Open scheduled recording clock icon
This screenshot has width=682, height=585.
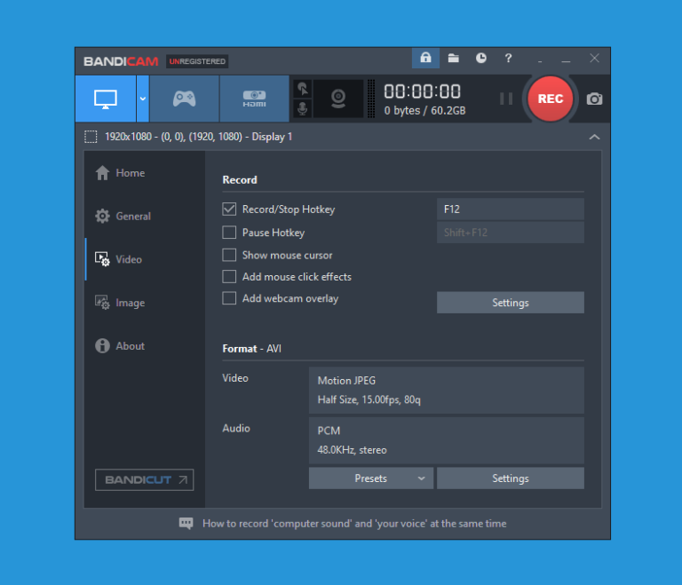[x=481, y=59]
